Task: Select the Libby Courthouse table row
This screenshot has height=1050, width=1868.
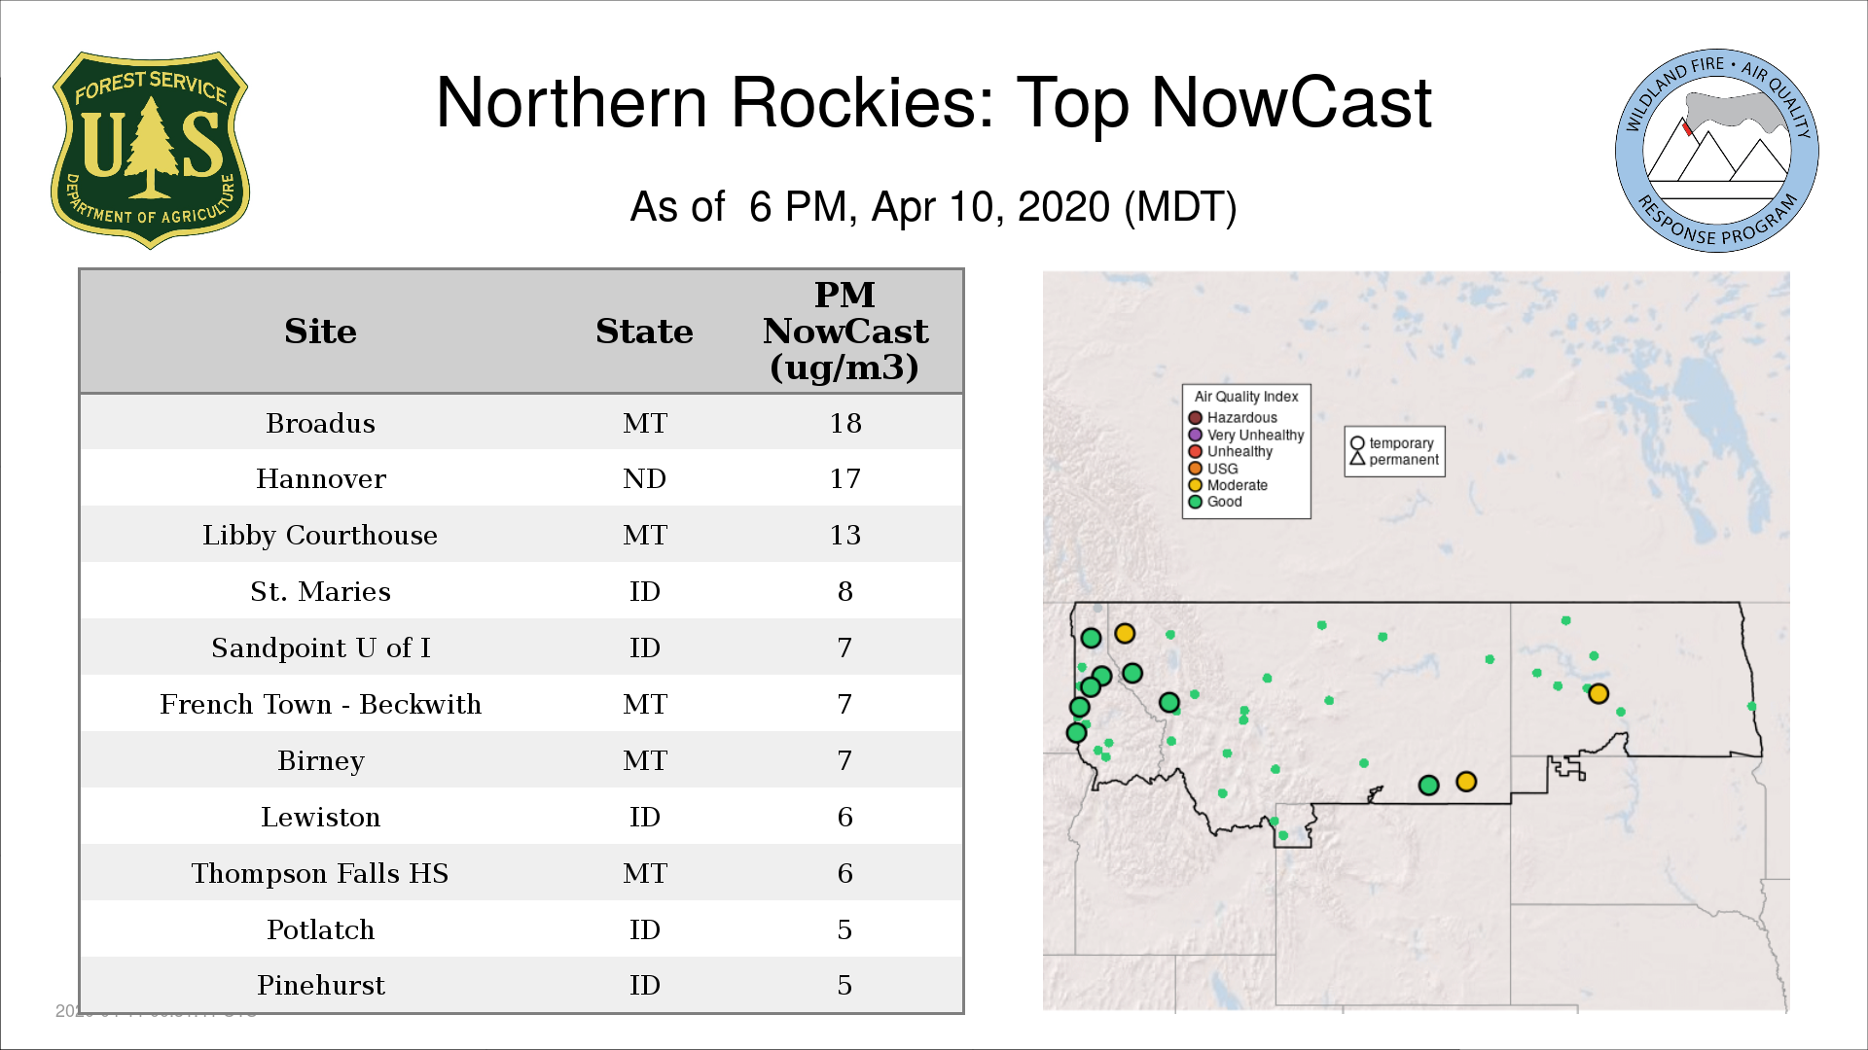Action: [x=321, y=535]
